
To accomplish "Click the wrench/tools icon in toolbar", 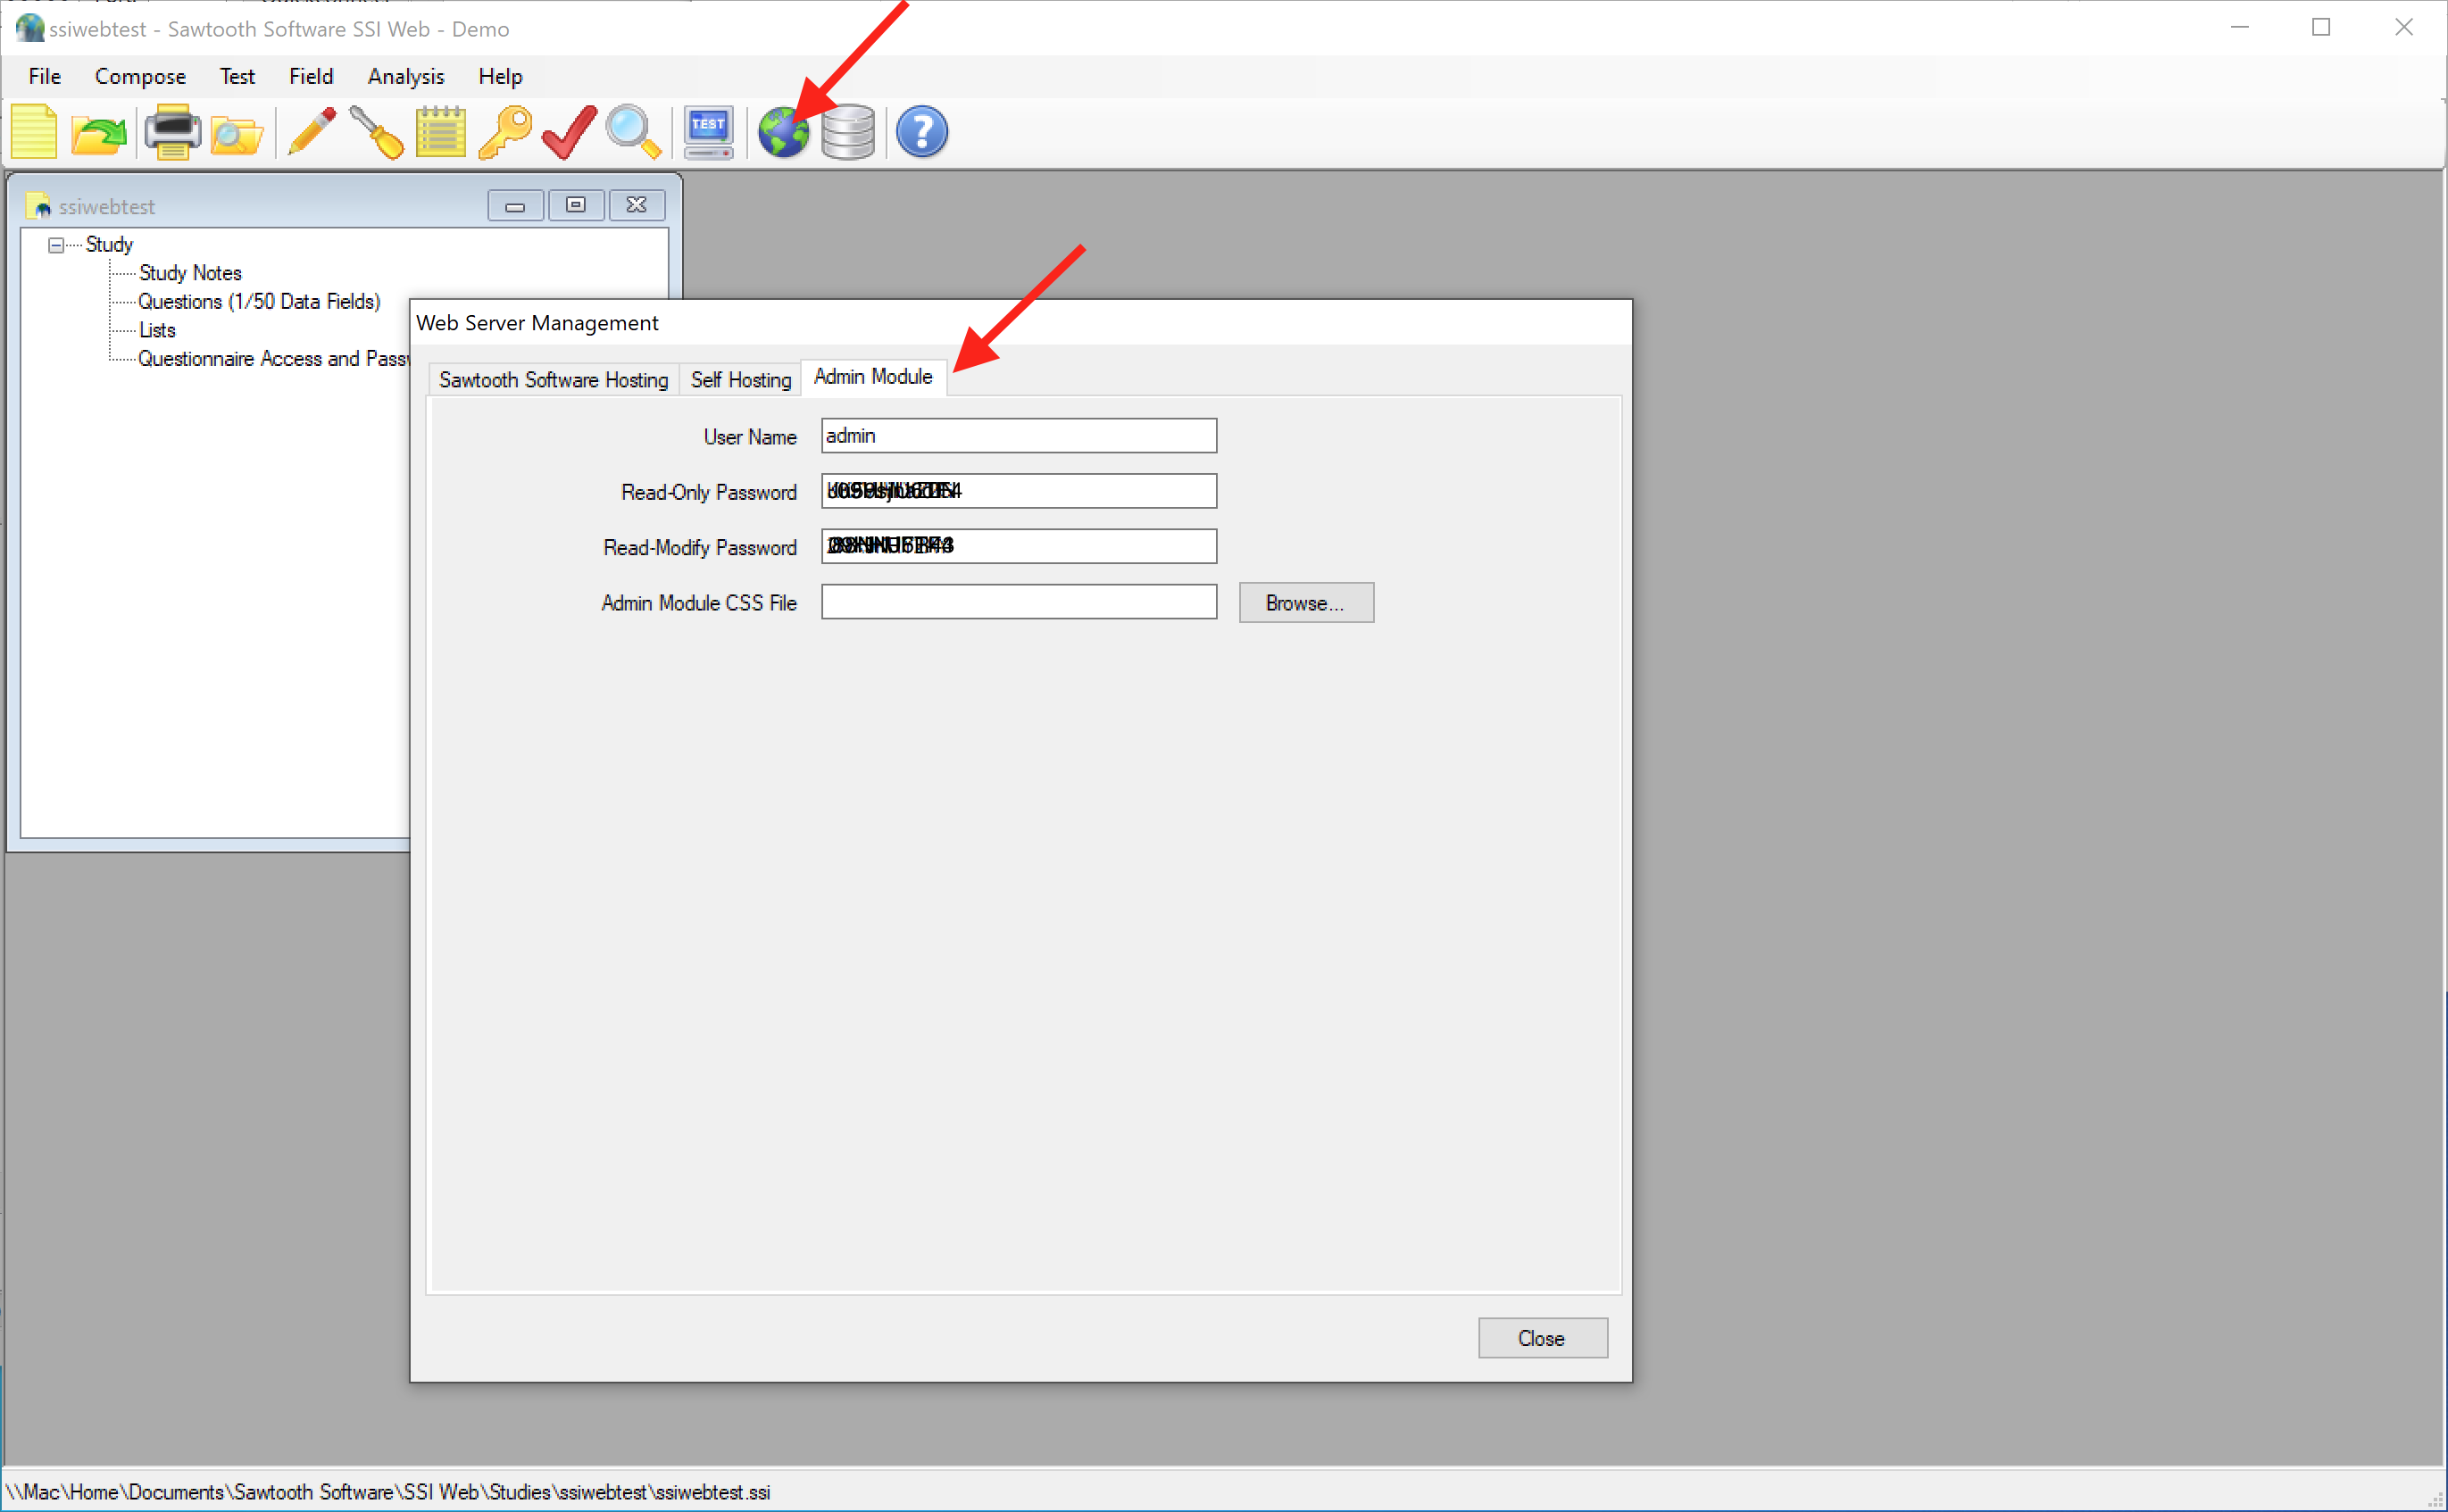I will click(369, 133).
